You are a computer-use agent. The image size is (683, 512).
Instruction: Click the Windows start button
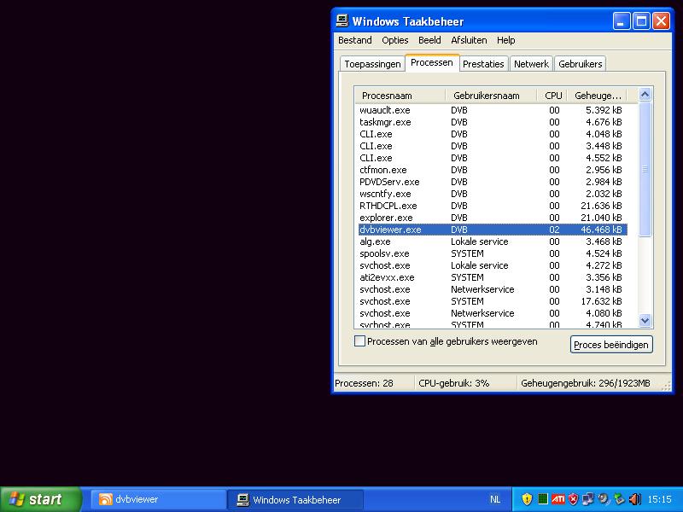tap(40, 499)
